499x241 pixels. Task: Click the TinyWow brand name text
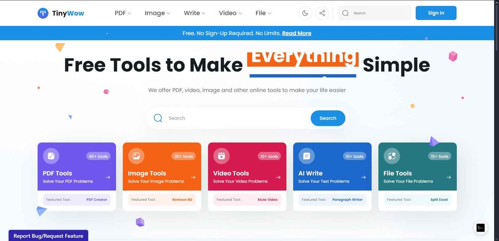(x=68, y=13)
